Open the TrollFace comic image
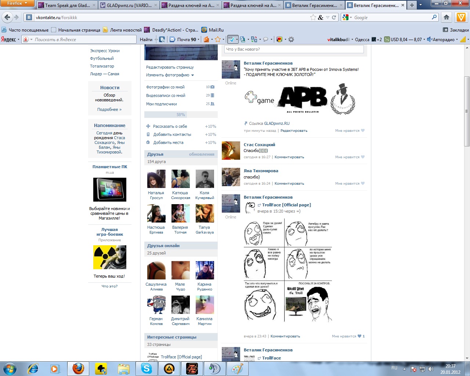 (288, 271)
